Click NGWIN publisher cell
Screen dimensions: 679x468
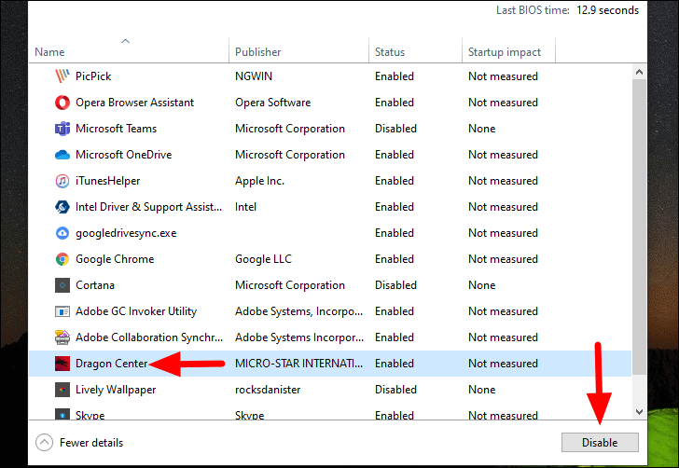click(254, 76)
